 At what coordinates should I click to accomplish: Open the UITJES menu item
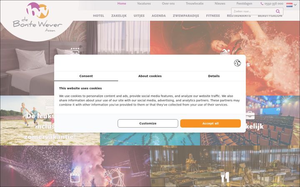[139, 16]
